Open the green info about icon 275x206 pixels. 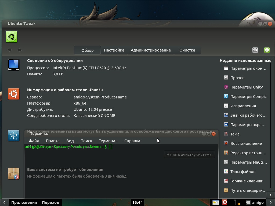[x=267, y=50]
